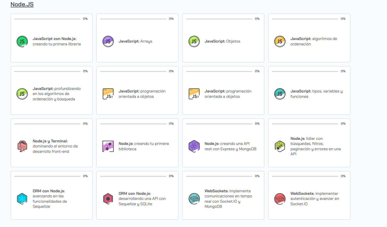The image size is (387, 227).
Task: Open the title 'WebSockets: implementar autenticación y avanzar'
Action: click(315, 199)
